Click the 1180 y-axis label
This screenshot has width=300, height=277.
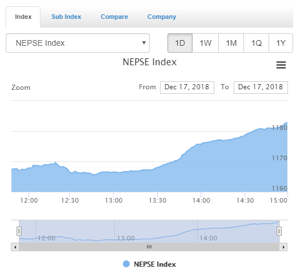coord(279,128)
